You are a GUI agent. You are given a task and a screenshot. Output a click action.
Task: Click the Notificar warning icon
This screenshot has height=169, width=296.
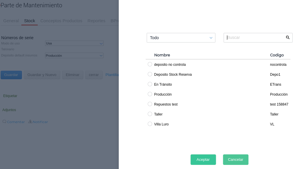coord(30,121)
